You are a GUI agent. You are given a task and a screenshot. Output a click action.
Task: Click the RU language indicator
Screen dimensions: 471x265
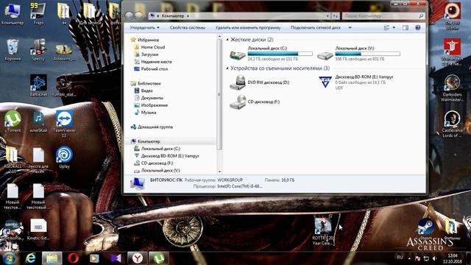click(400, 258)
